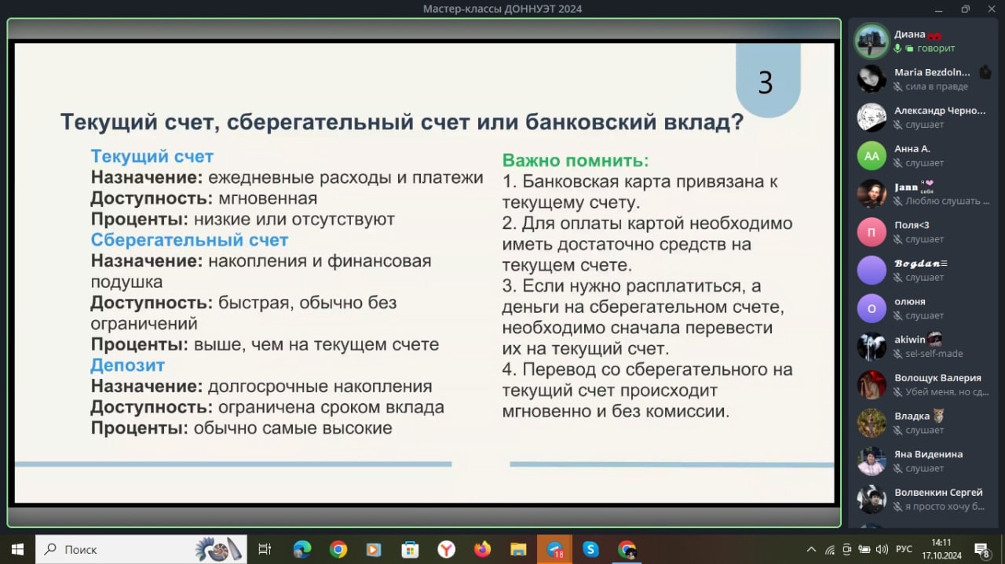Click participant name Анна А.
Image resolution: width=1005 pixels, height=564 pixels.
click(x=912, y=148)
